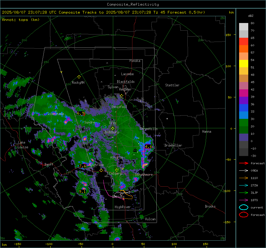Click the Stettler city label
The image size is (266, 248).
pos(172,85)
